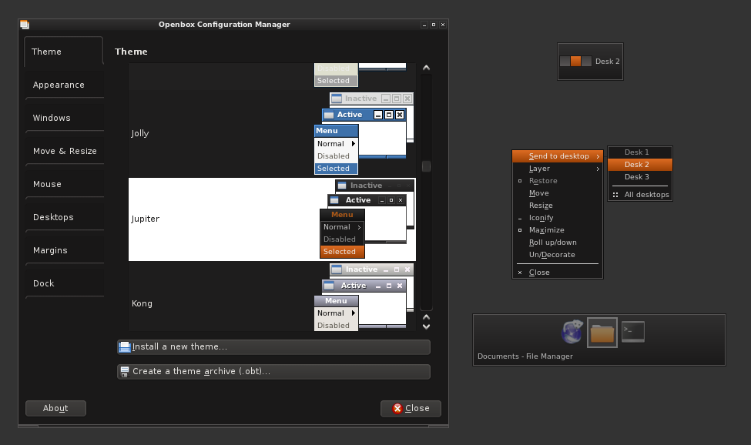Send window to All desktops
This screenshot has height=445, width=751.
pyautogui.click(x=640, y=195)
